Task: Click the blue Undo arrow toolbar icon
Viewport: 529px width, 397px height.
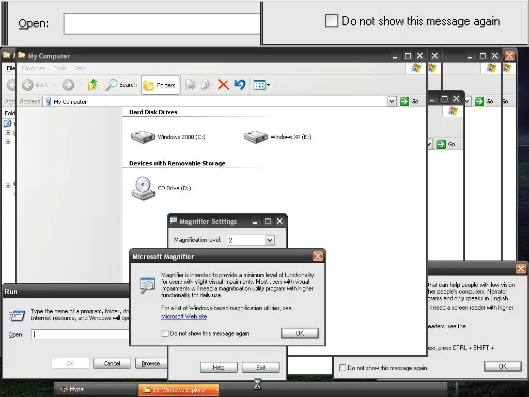Action: click(240, 84)
